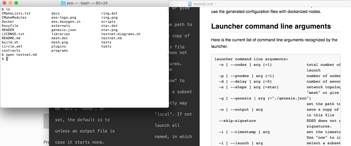Click scripts in the ls listing

pyautogui.click(x=108, y=22)
